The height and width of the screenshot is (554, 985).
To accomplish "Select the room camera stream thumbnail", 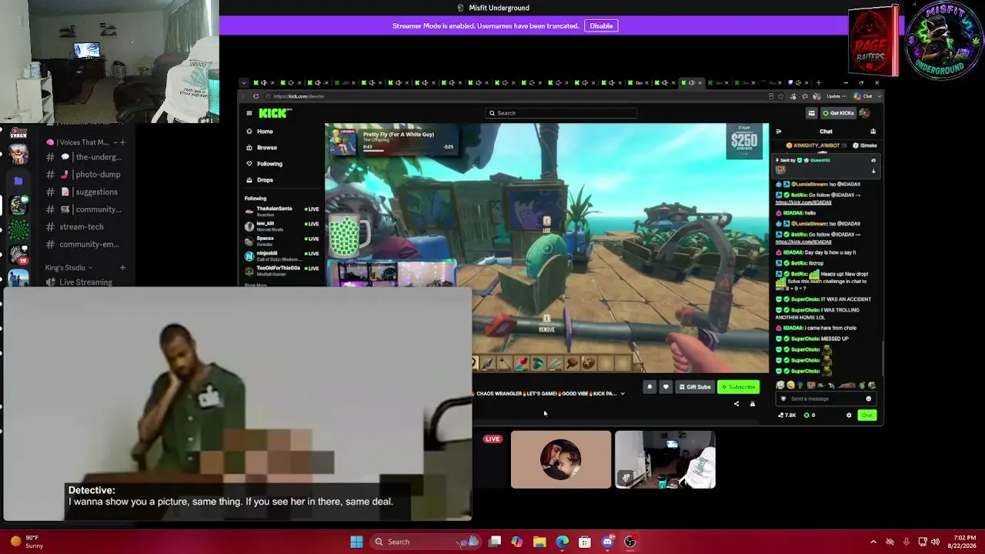I will 665,459.
